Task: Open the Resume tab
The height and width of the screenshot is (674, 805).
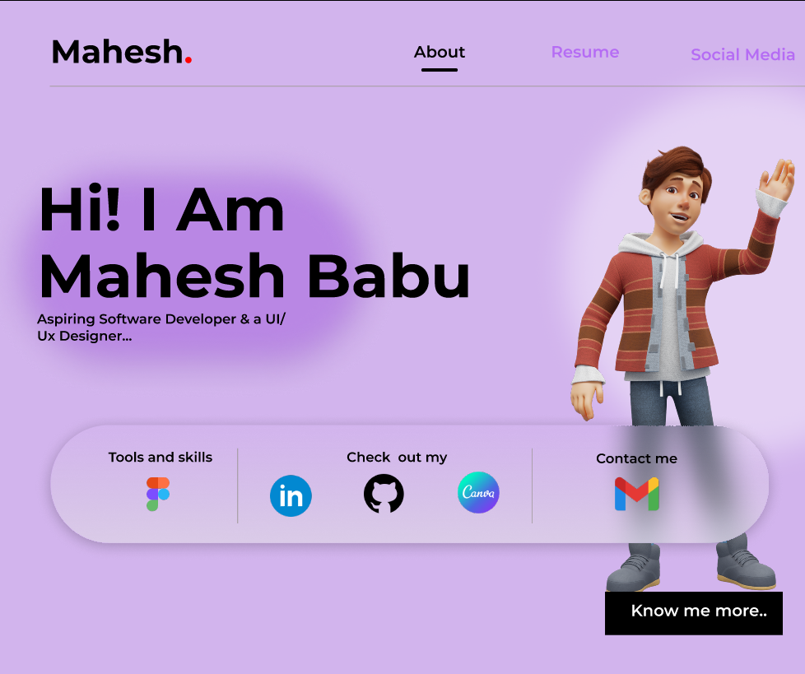Action: (584, 52)
